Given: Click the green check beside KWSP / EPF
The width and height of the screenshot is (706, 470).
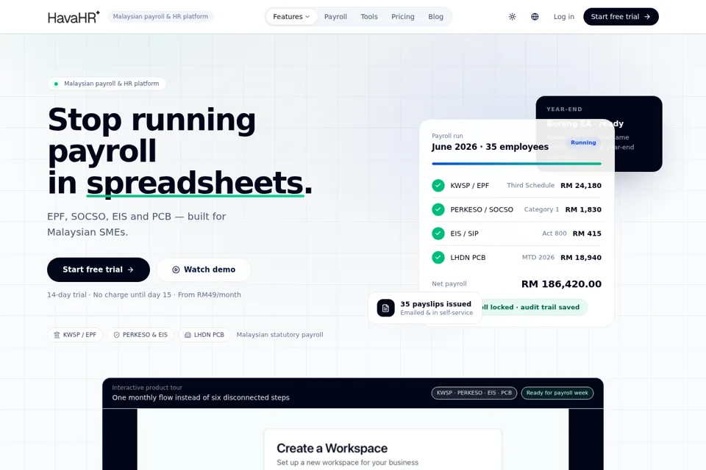Looking at the screenshot, I should tap(438, 185).
